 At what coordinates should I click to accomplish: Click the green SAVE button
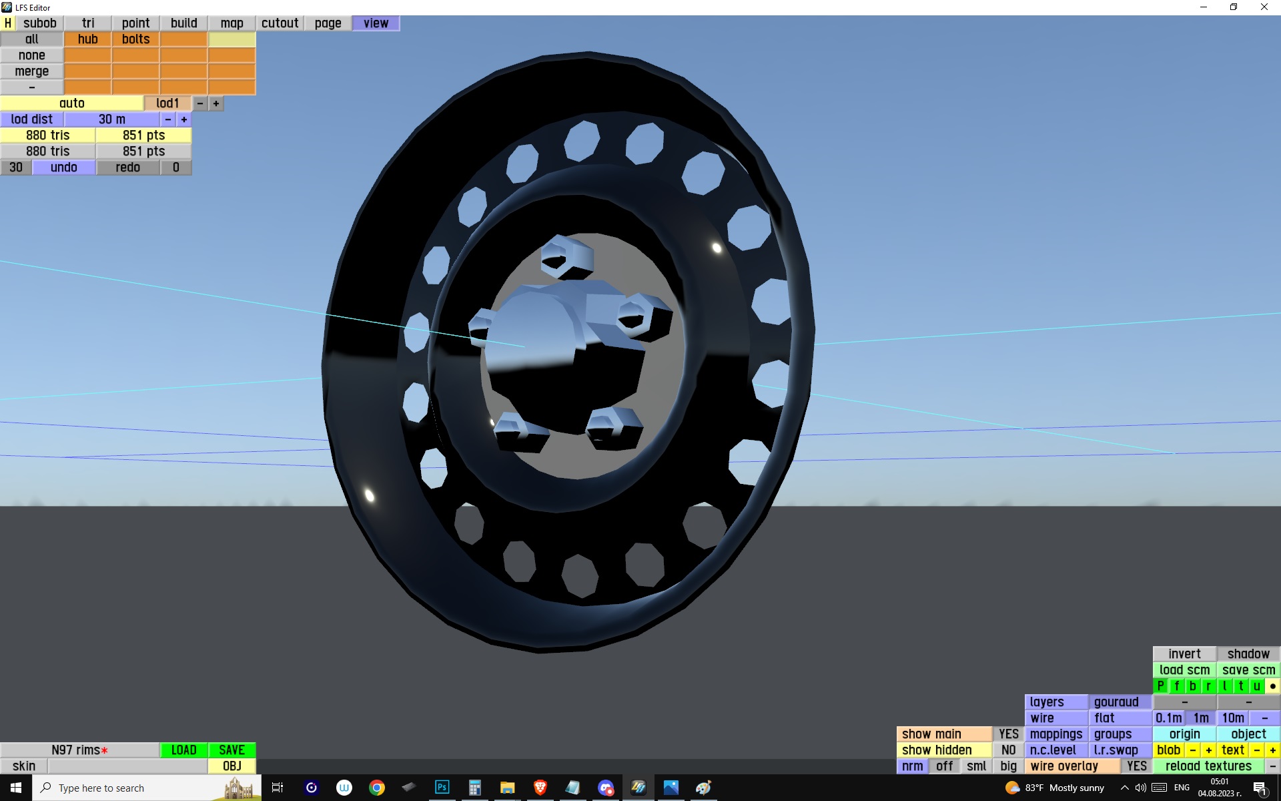[232, 750]
